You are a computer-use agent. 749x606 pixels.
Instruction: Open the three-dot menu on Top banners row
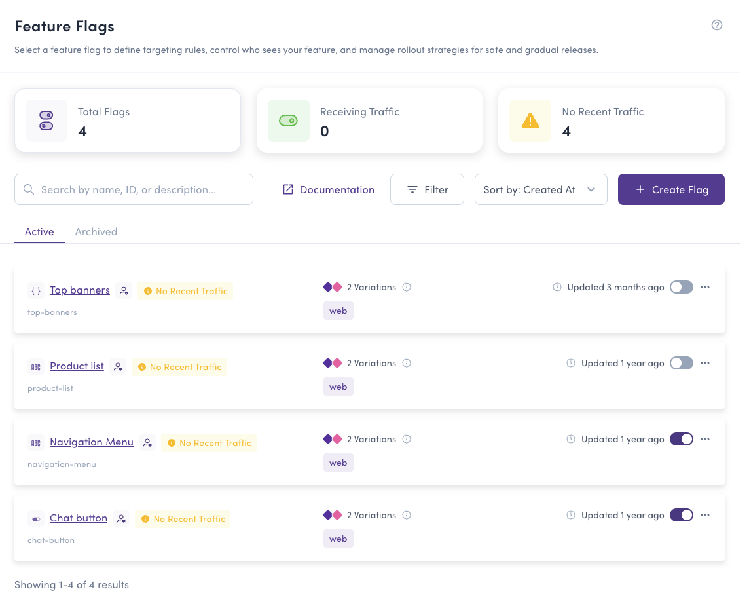[x=705, y=287]
